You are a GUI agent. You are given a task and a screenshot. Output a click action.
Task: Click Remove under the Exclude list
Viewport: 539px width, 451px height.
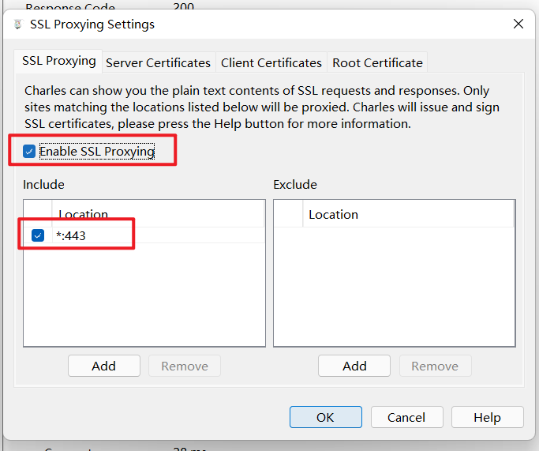click(435, 366)
